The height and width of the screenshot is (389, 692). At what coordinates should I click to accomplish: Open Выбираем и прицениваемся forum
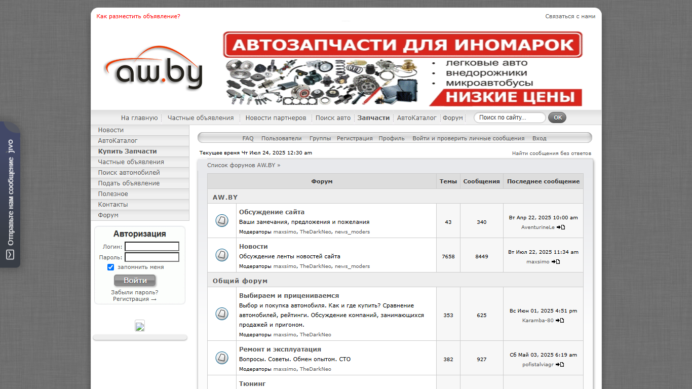[x=289, y=296]
